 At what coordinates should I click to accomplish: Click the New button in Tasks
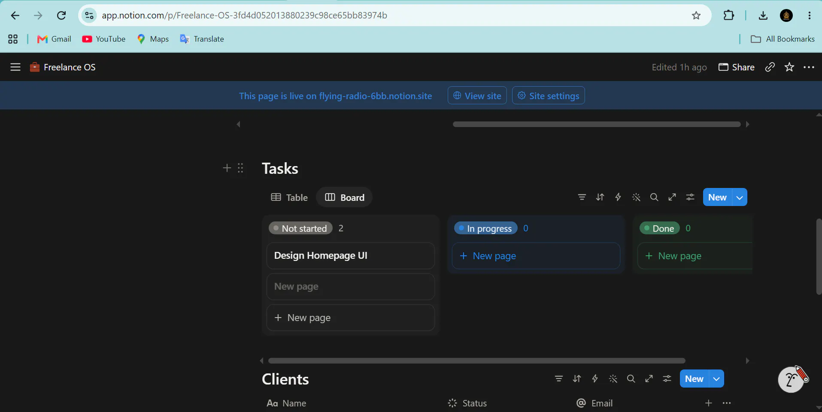717,197
